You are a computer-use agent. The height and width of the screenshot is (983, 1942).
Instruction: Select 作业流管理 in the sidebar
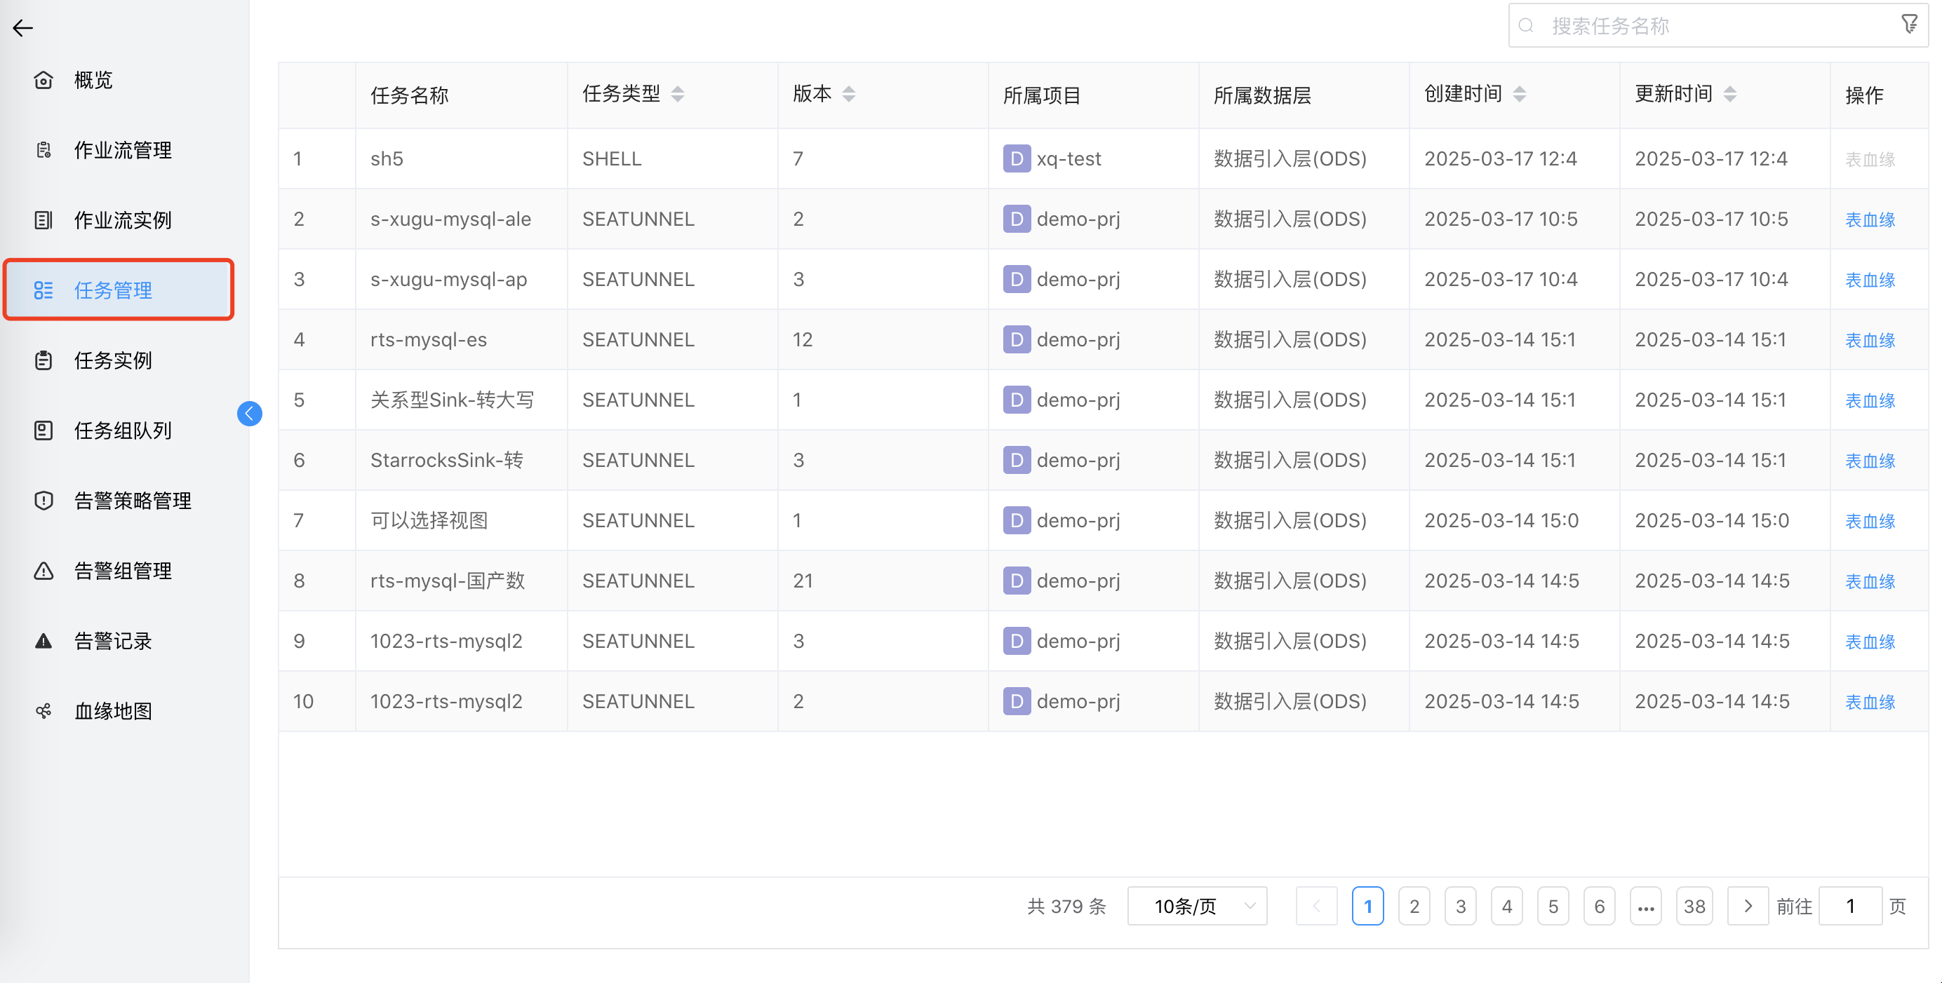(123, 150)
